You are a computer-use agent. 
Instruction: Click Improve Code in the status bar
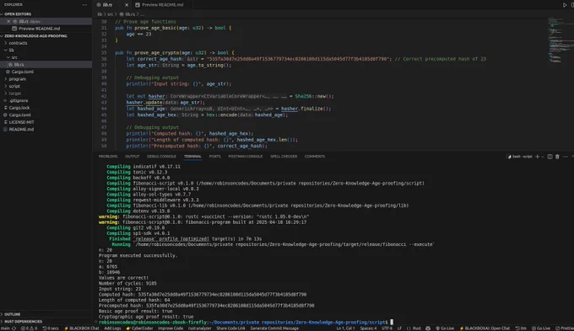(171, 328)
